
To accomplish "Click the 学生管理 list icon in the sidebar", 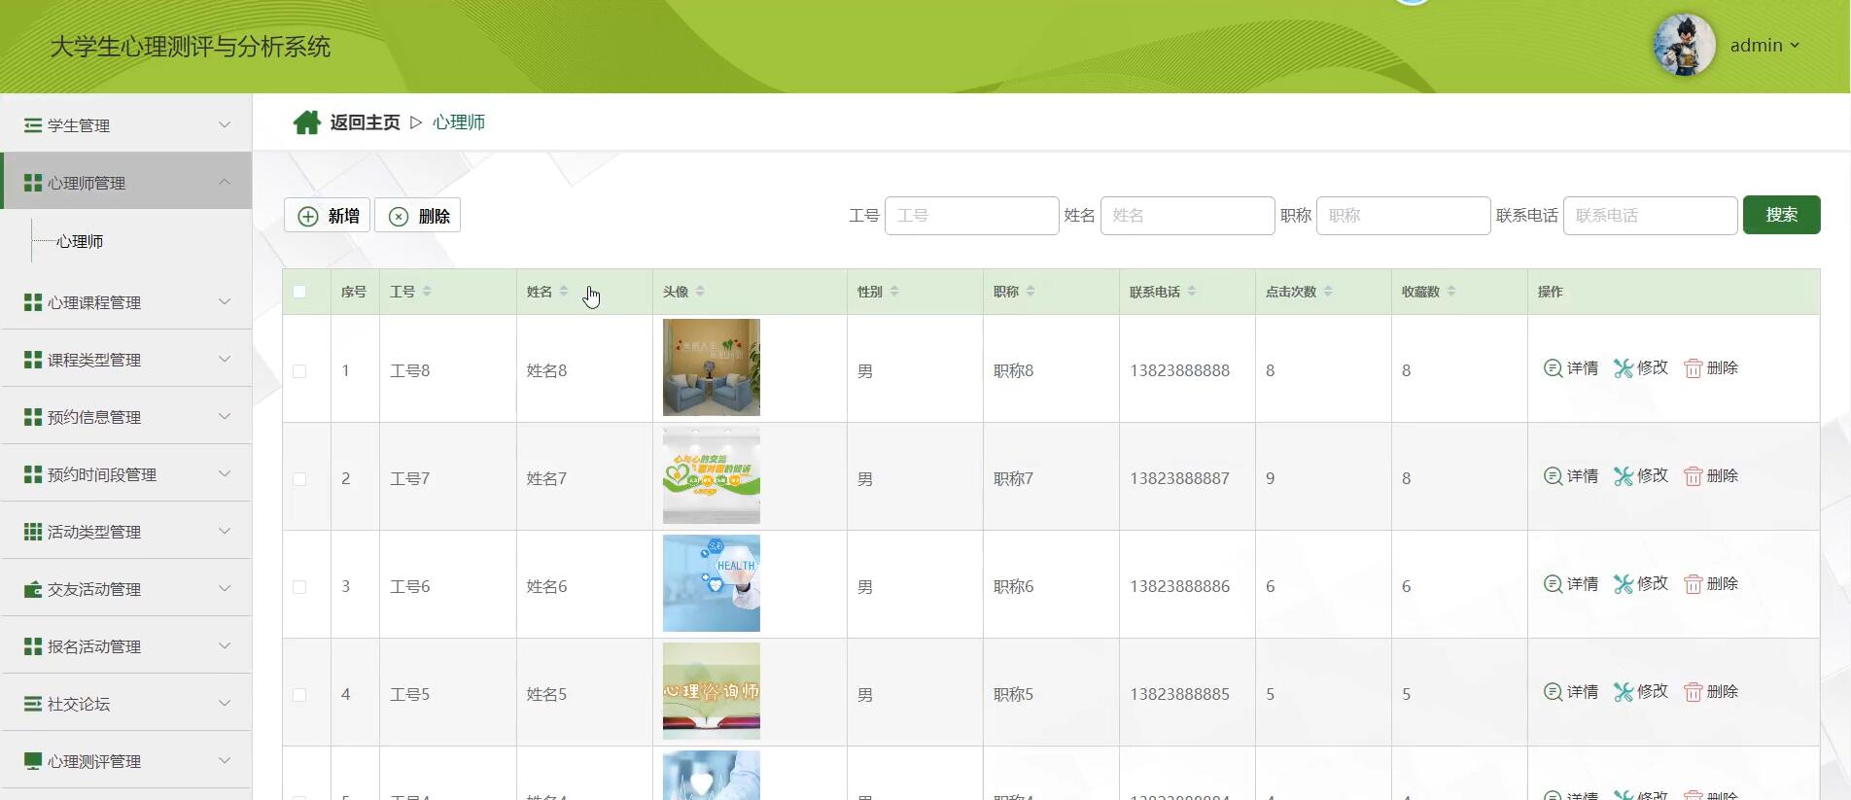I will (33, 125).
